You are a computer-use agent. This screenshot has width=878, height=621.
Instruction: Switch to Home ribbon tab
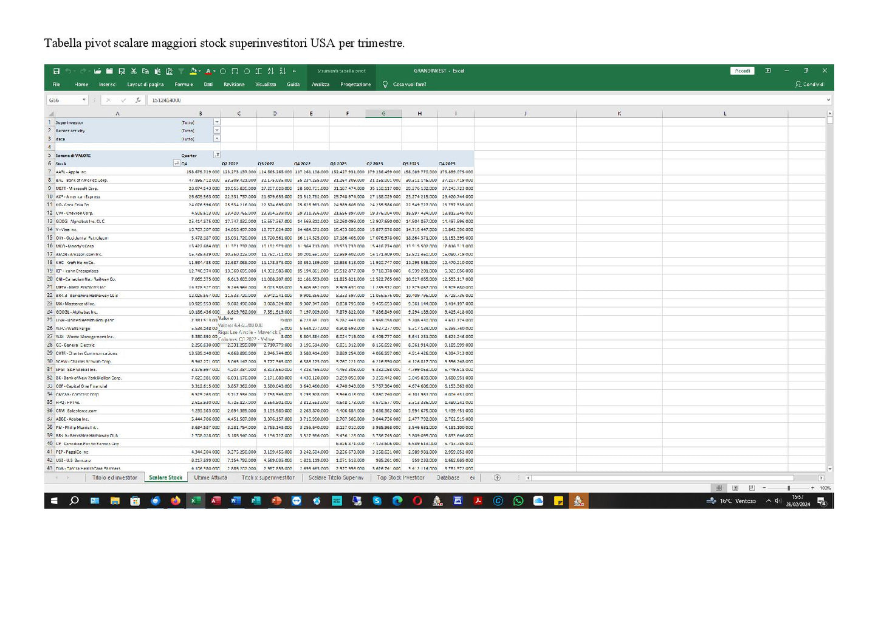pos(81,85)
